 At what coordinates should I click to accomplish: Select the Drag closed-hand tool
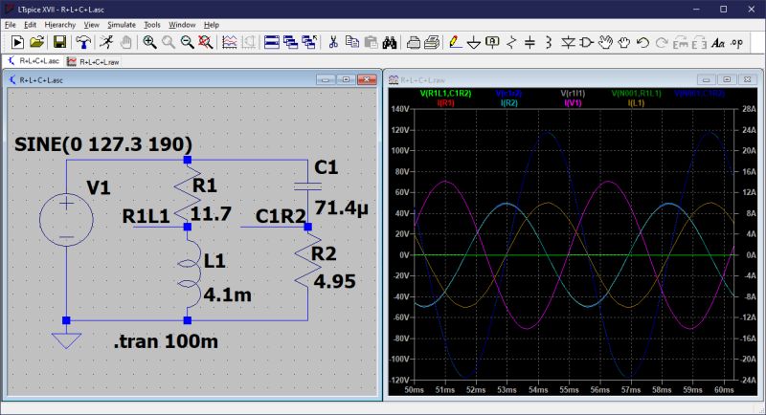click(x=624, y=42)
